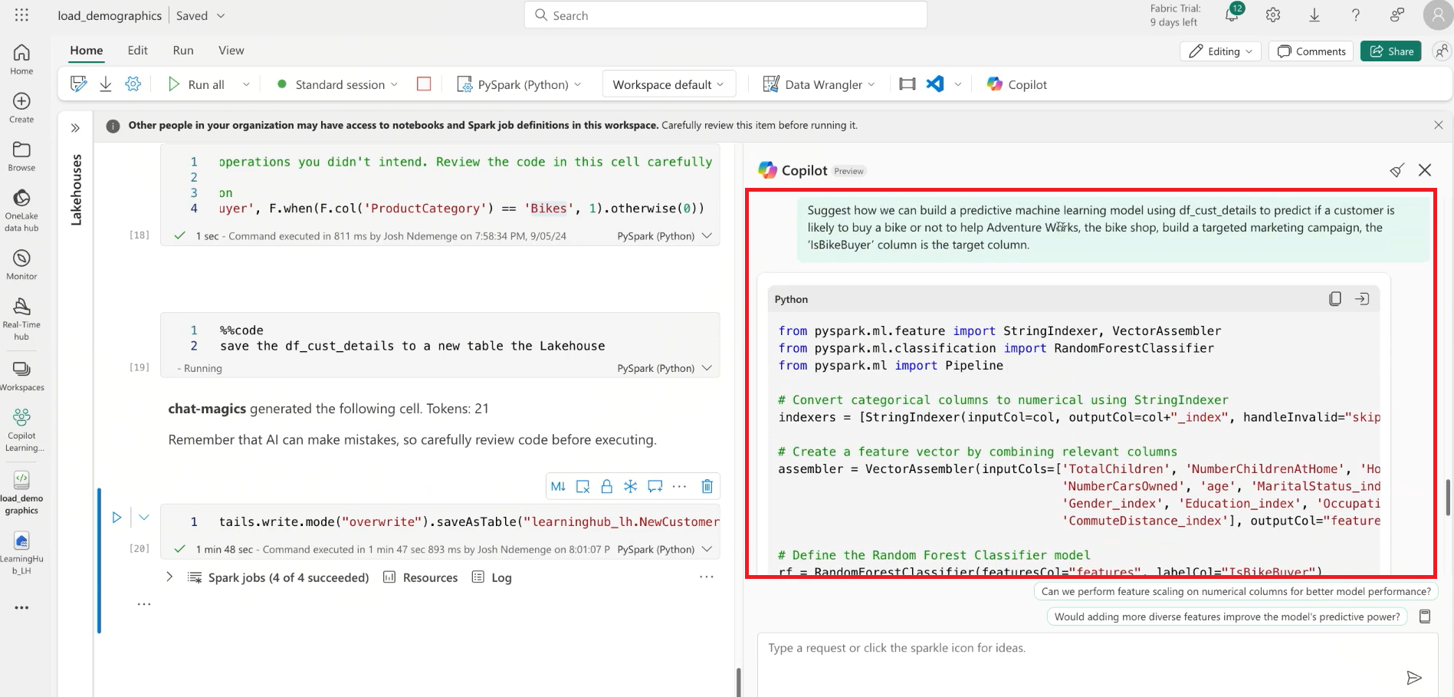Open Run all dropdown arrow
The height and width of the screenshot is (697, 1454).
point(246,84)
